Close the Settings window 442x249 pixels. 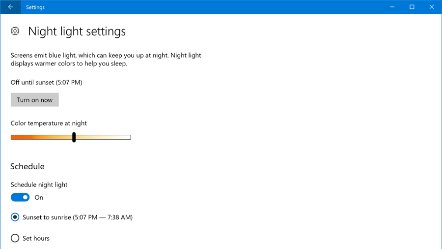coord(432,7)
